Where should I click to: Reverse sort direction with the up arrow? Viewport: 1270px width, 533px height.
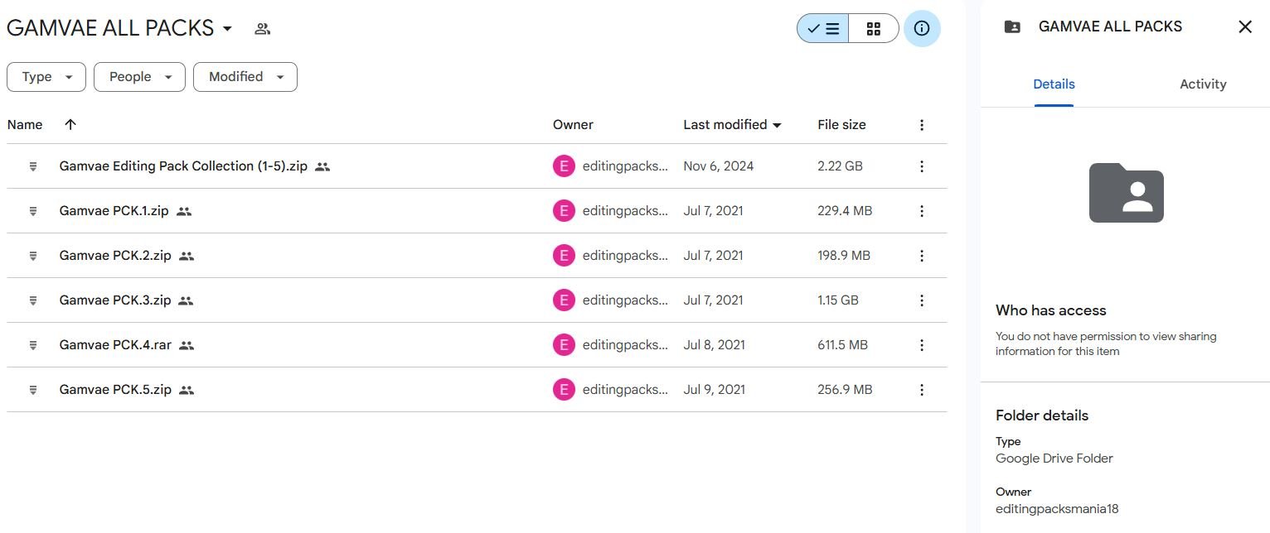tap(70, 125)
